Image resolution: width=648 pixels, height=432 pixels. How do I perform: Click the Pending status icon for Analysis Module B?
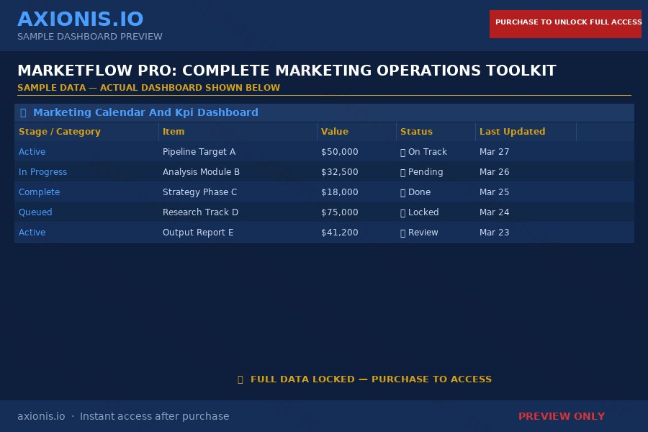coord(403,172)
